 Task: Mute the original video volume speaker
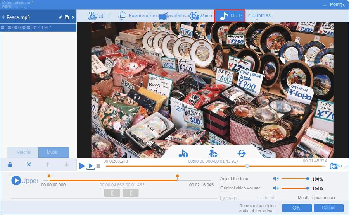tap(276, 188)
